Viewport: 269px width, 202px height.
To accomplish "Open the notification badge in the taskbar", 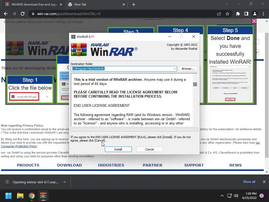I will coord(262,196).
